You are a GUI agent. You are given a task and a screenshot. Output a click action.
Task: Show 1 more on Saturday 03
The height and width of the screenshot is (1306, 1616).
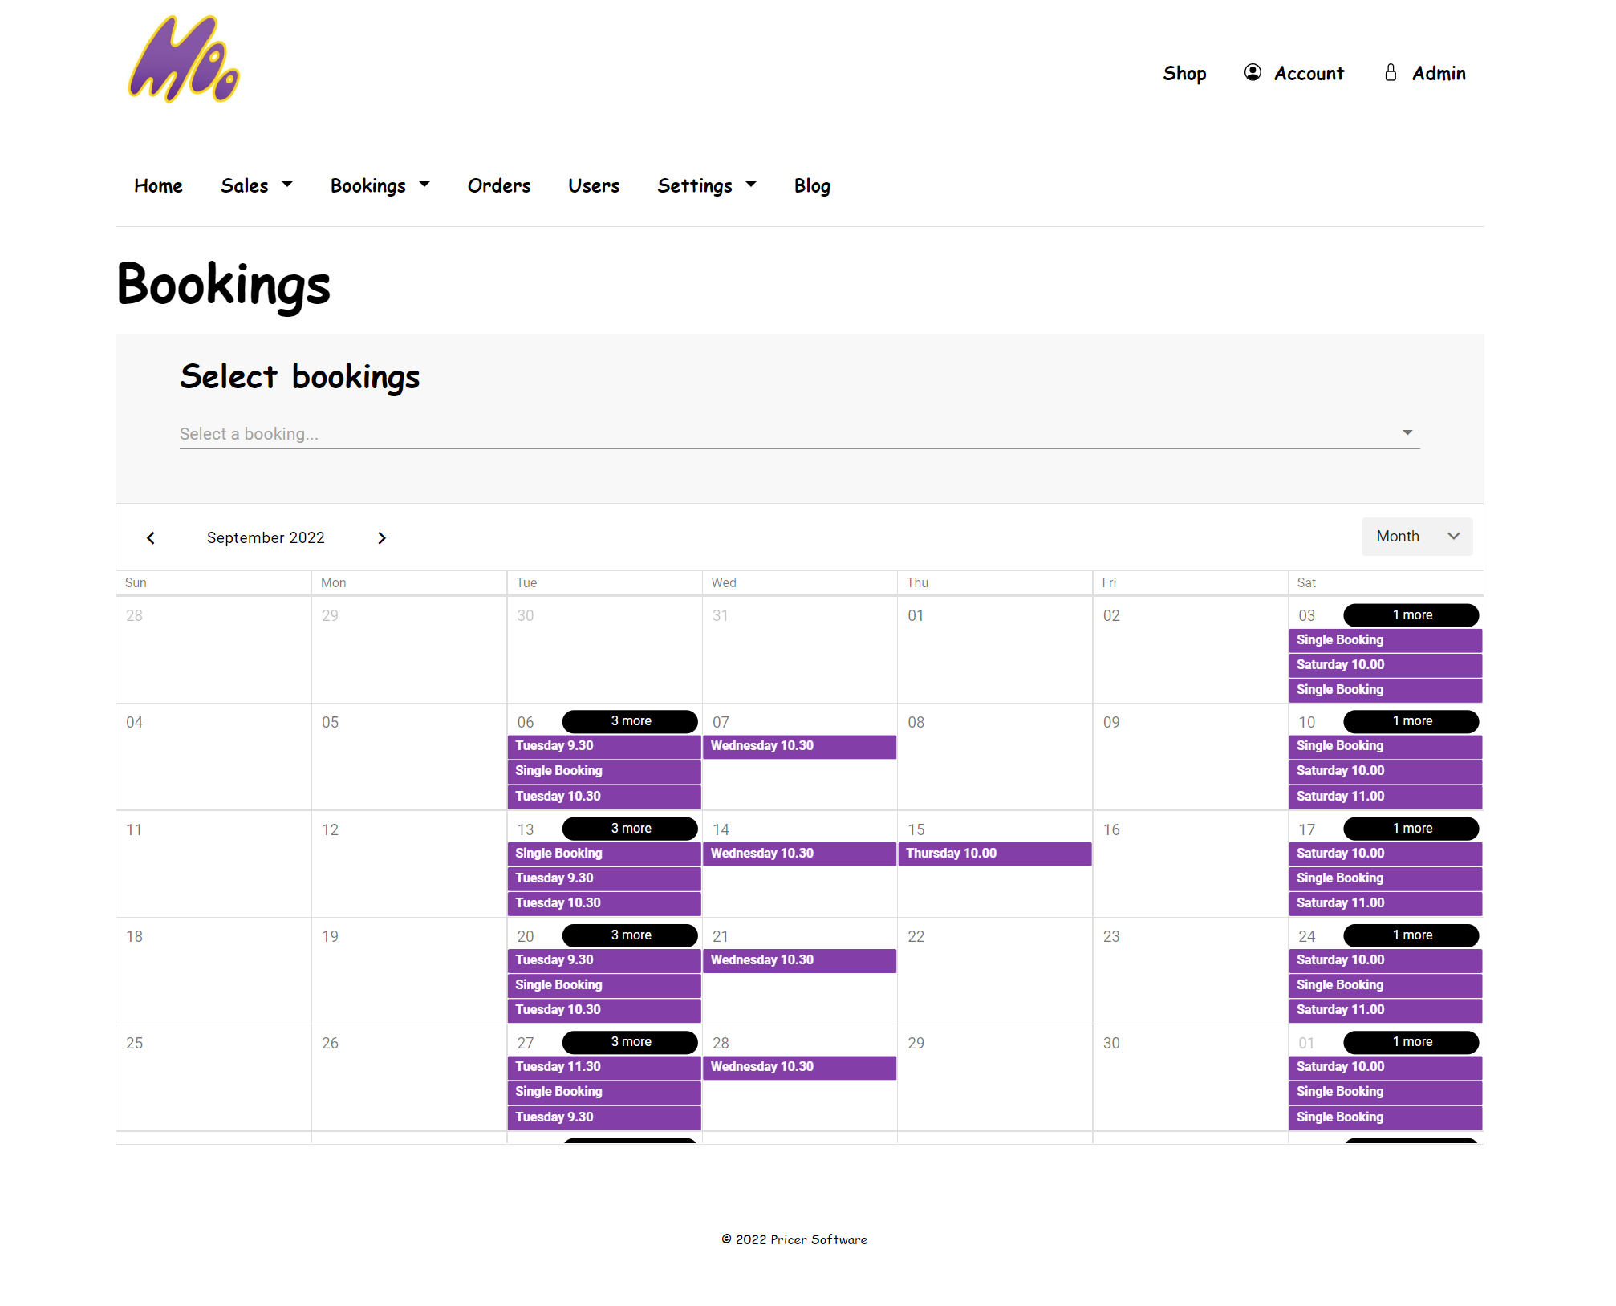click(1411, 615)
